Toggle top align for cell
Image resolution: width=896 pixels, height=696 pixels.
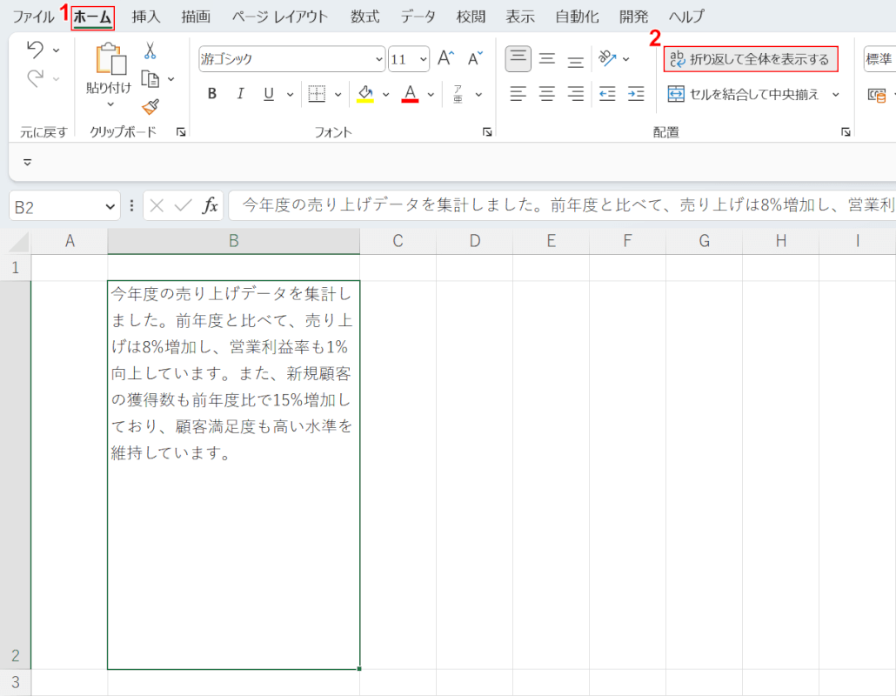(518, 58)
